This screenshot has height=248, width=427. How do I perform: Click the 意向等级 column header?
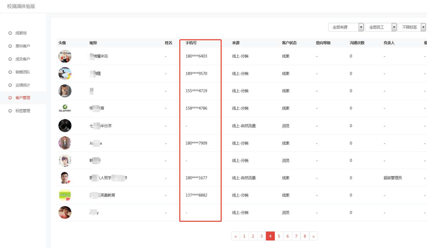click(x=323, y=43)
